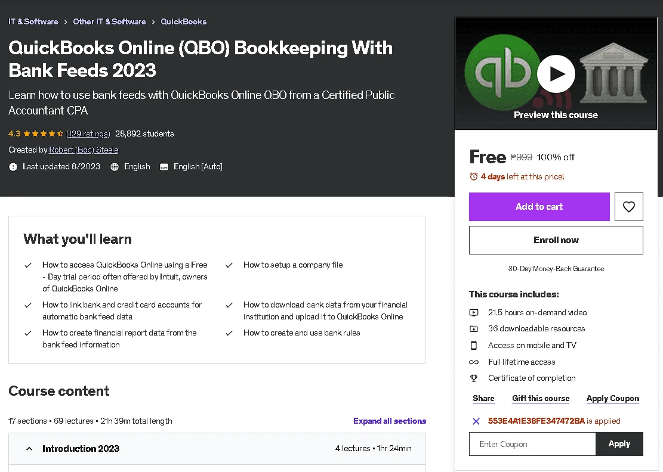Screen dimensions: 663x472
Task: Click 'English [Auto]' captions text
Action: [198, 167]
